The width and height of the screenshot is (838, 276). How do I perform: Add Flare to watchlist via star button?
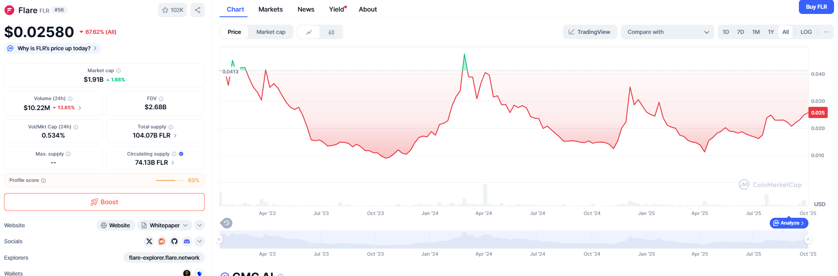(172, 10)
